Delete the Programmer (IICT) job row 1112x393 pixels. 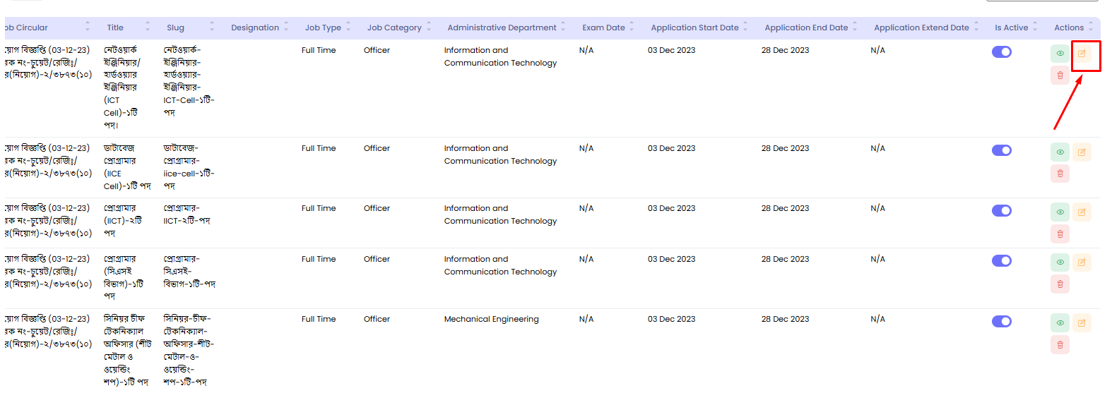1060,234
